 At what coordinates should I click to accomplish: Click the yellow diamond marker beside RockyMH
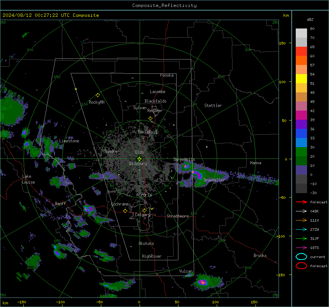click(98, 95)
